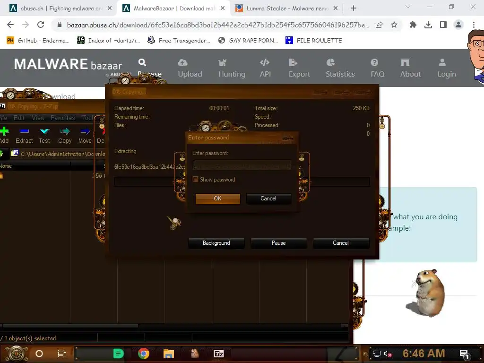Viewport: 484px width, 363px height.
Task: Open Chrome extensions puzzle icon
Action: [413, 25]
